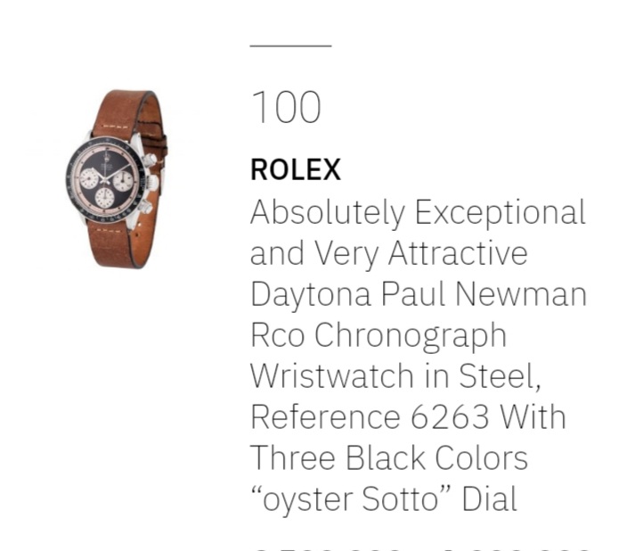619x551 pixels.
Task: Open the ROLEX brand heading
Action: click(296, 169)
